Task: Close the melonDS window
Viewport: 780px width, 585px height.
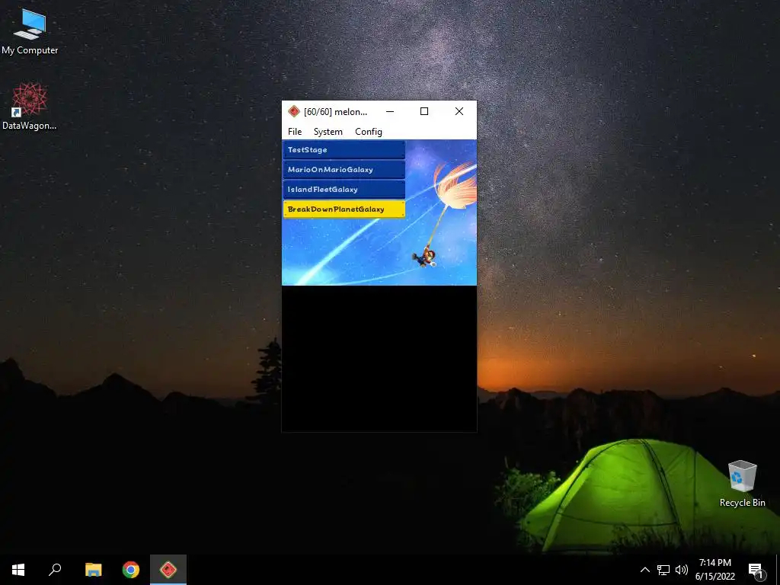Action: click(x=459, y=111)
